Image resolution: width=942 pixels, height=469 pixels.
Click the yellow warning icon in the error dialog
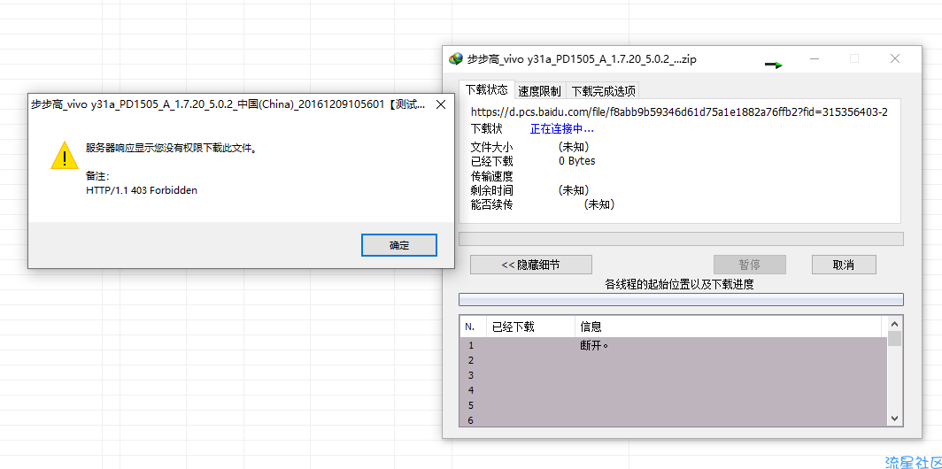65,157
